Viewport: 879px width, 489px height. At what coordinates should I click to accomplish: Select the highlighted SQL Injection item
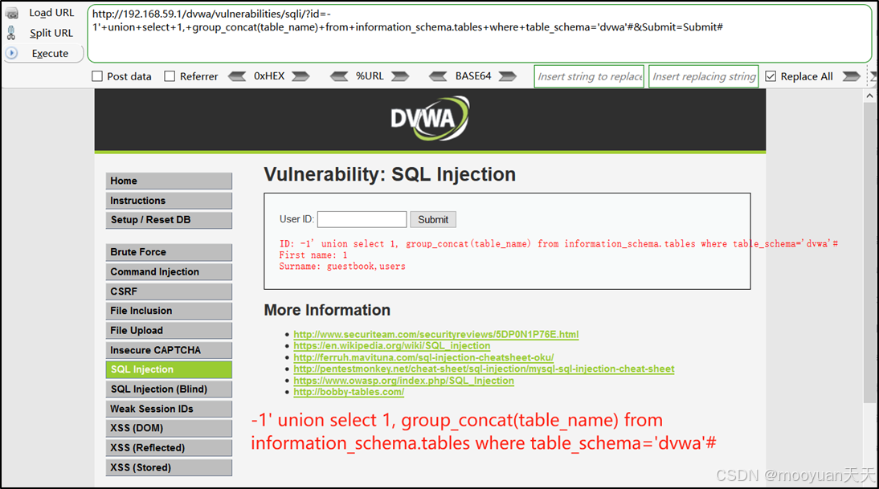tap(169, 369)
